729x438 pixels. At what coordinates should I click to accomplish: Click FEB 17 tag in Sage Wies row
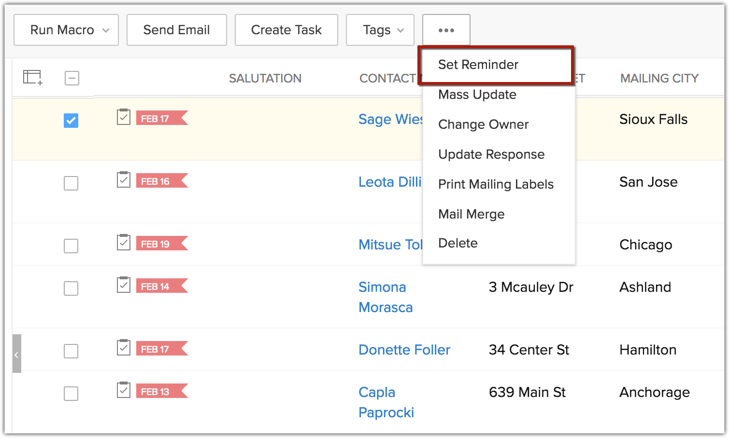tap(162, 118)
